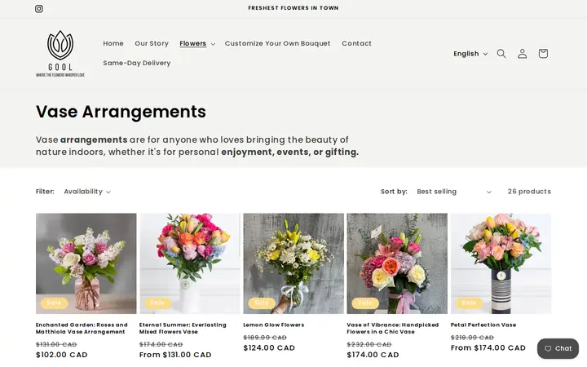Open the search magnifier icon
This screenshot has height=367, width=587.
[x=501, y=54]
